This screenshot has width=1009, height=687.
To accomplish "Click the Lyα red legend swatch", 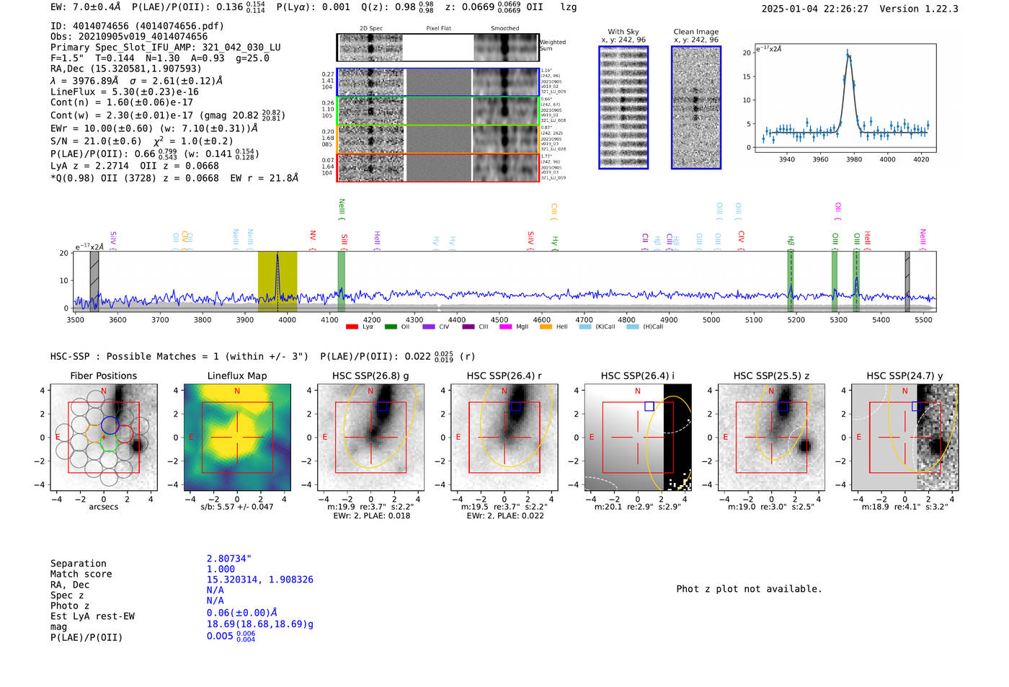I will (x=352, y=327).
